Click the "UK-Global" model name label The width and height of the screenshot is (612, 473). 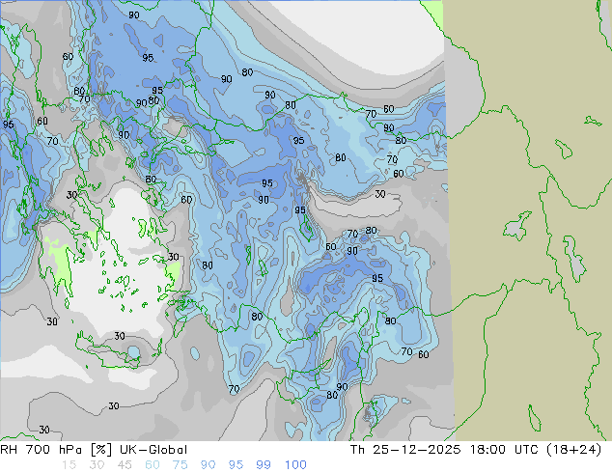coord(153,450)
